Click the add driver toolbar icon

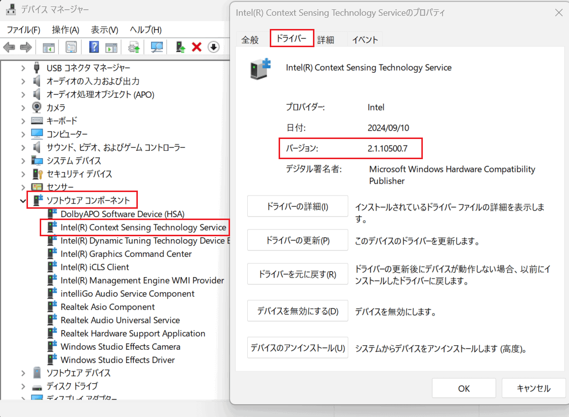pos(181,47)
